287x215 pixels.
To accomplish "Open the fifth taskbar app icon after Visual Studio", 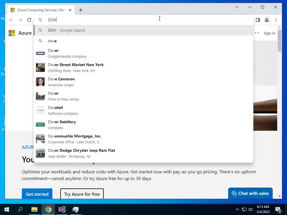I will (x=76, y=209).
